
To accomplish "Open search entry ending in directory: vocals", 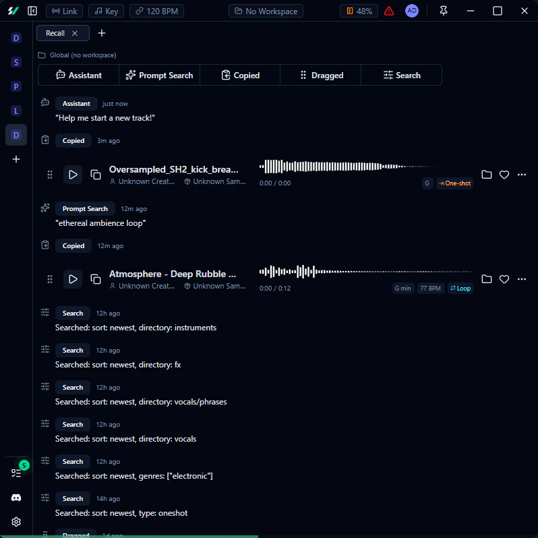I will (x=125, y=439).
